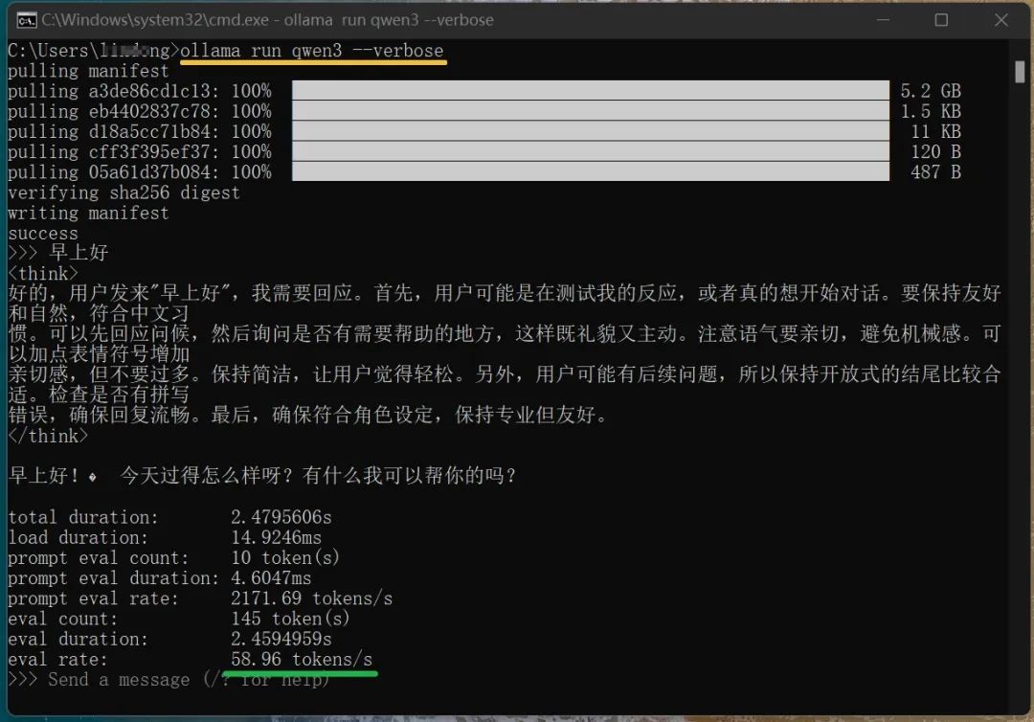
Task: Click the load duration value 14.9246ms
Action: (x=277, y=537)
